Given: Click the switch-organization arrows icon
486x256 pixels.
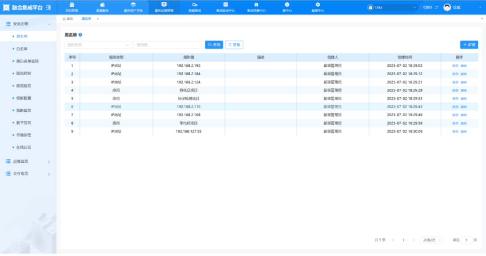Looking at the screenshot, I should point(436,8).
